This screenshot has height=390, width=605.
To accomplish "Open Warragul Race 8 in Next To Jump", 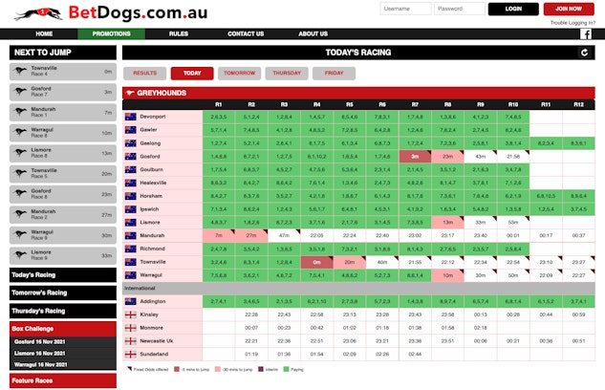I will (x=63, y=133).
